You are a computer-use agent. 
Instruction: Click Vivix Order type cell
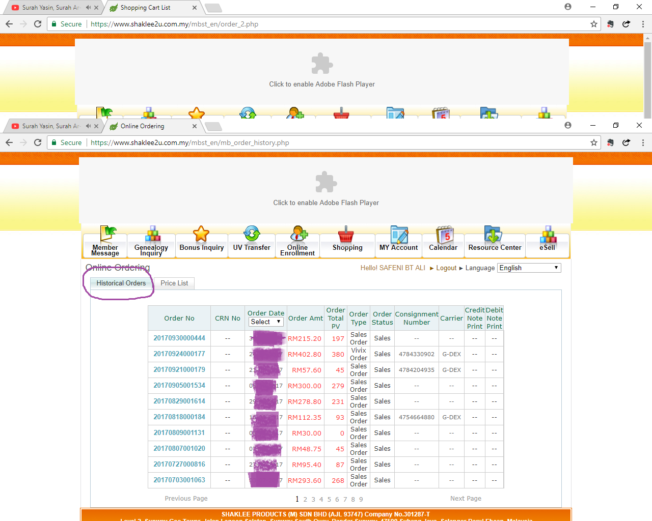359,354
